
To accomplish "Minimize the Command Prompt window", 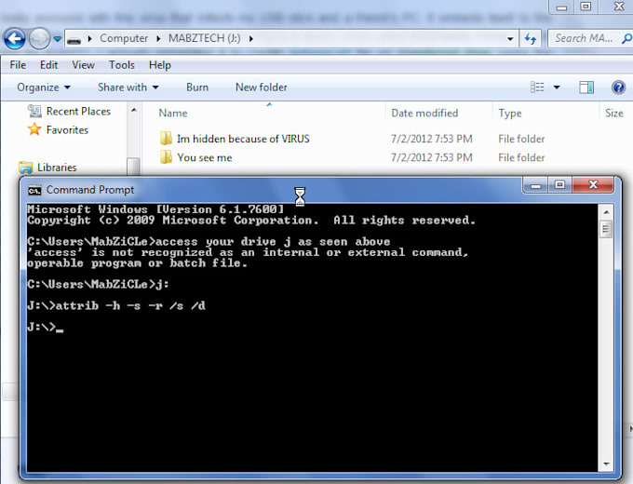I will pyautogui.click(x=535, y=185).
